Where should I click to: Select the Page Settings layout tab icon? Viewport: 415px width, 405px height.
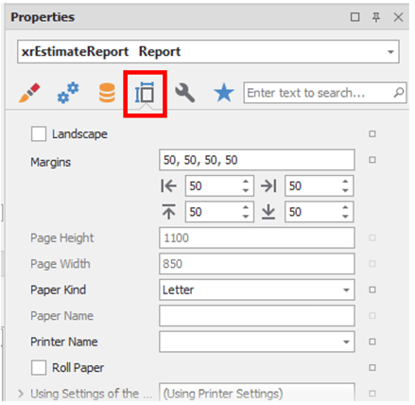pyautogui.click(x=145, y=93)
